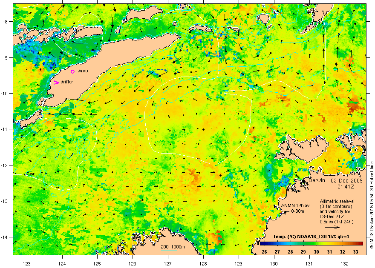375x268 pixels.
Task: Click the longitude axis label '130'
Action: [274, 263]
